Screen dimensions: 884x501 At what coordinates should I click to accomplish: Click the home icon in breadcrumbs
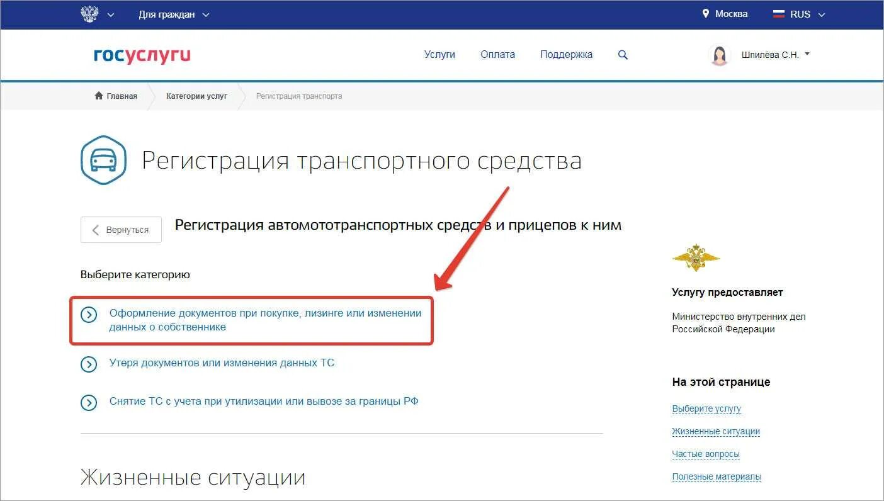click(99, 96)
